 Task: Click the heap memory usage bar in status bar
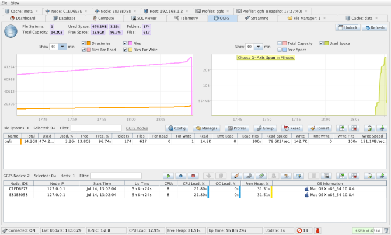tap(367, 230)
